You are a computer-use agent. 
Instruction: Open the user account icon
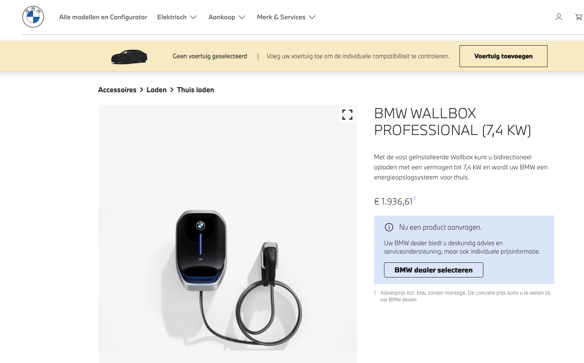(x=559, y=17)
